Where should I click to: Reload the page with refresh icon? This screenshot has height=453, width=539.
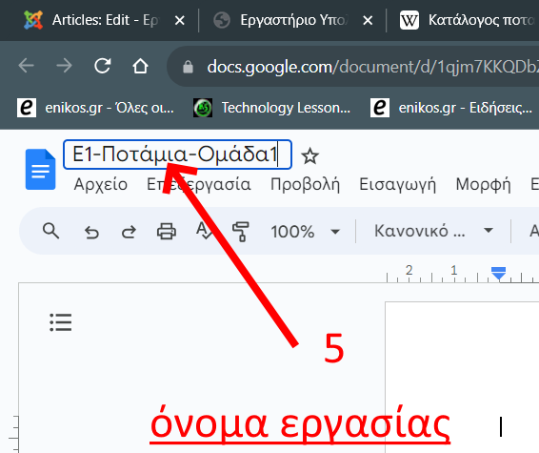click(x=103, y=66)
